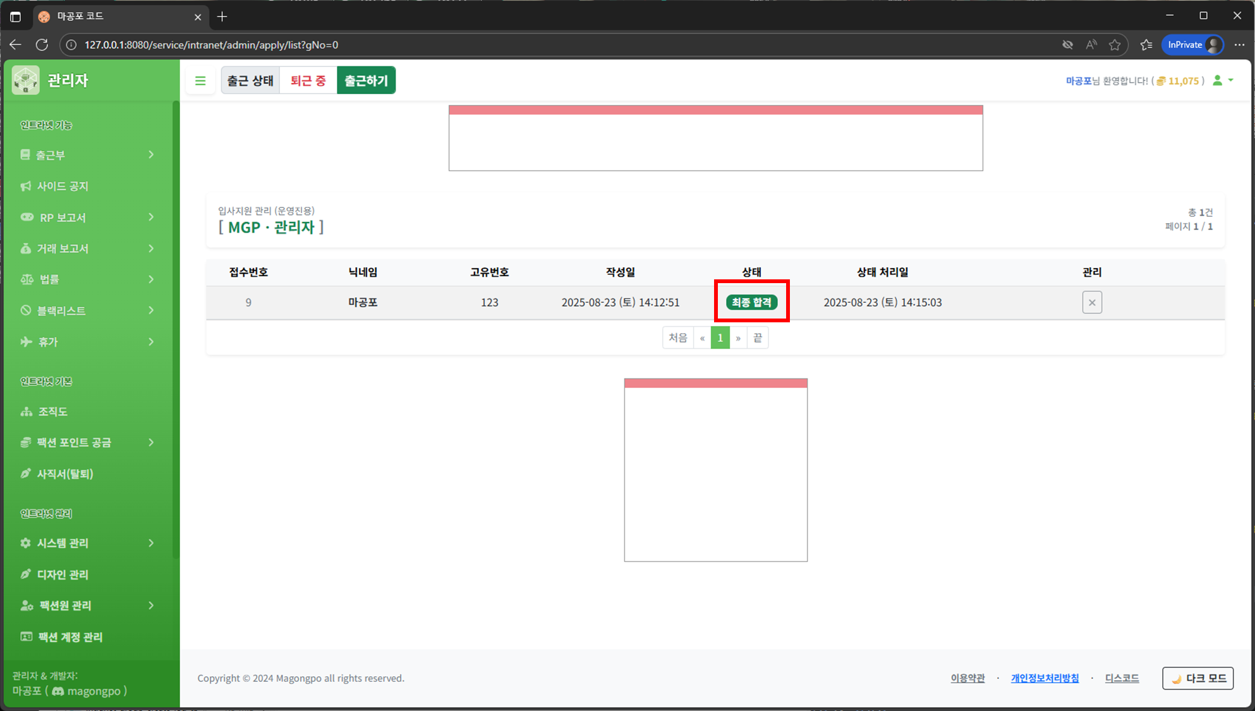Click the next page » button

pos(738,338)
